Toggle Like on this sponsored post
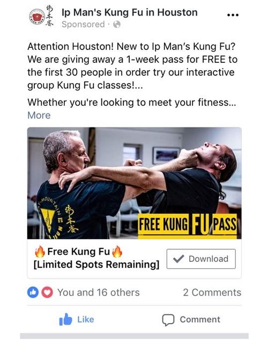Viewport: 268px width, 344px height. (x=77, y=319)
